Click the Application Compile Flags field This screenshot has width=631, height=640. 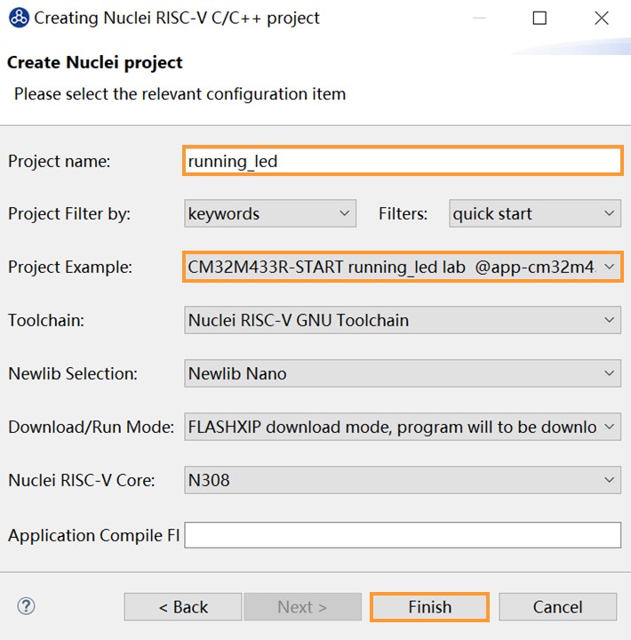point(403,535)
